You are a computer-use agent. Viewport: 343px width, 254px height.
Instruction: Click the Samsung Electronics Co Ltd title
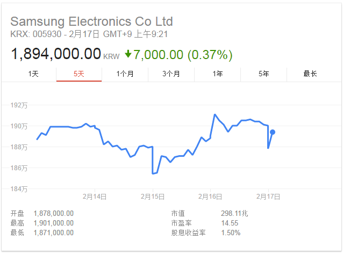point(91,21)
